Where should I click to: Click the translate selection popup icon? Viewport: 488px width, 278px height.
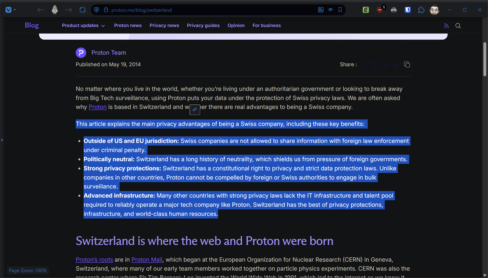pos(195,110)
